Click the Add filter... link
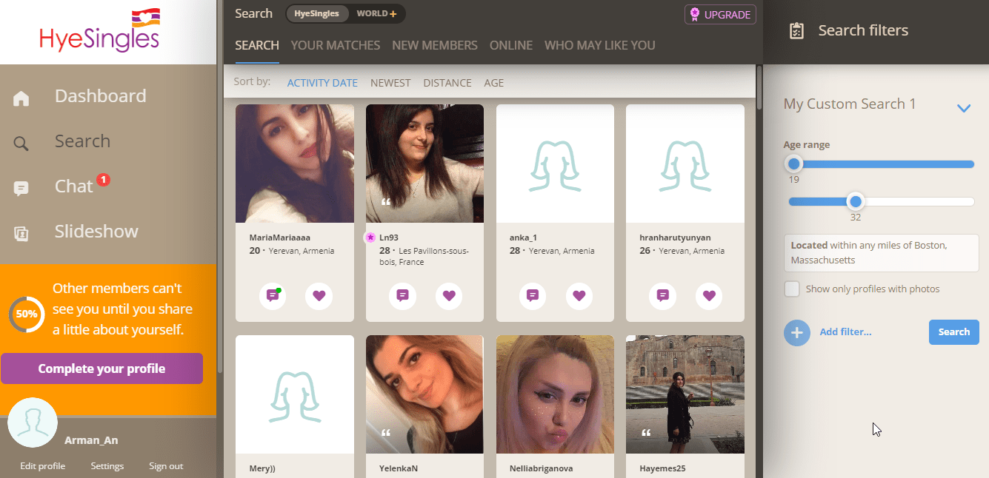989x478 pixels. click(845, 332)
